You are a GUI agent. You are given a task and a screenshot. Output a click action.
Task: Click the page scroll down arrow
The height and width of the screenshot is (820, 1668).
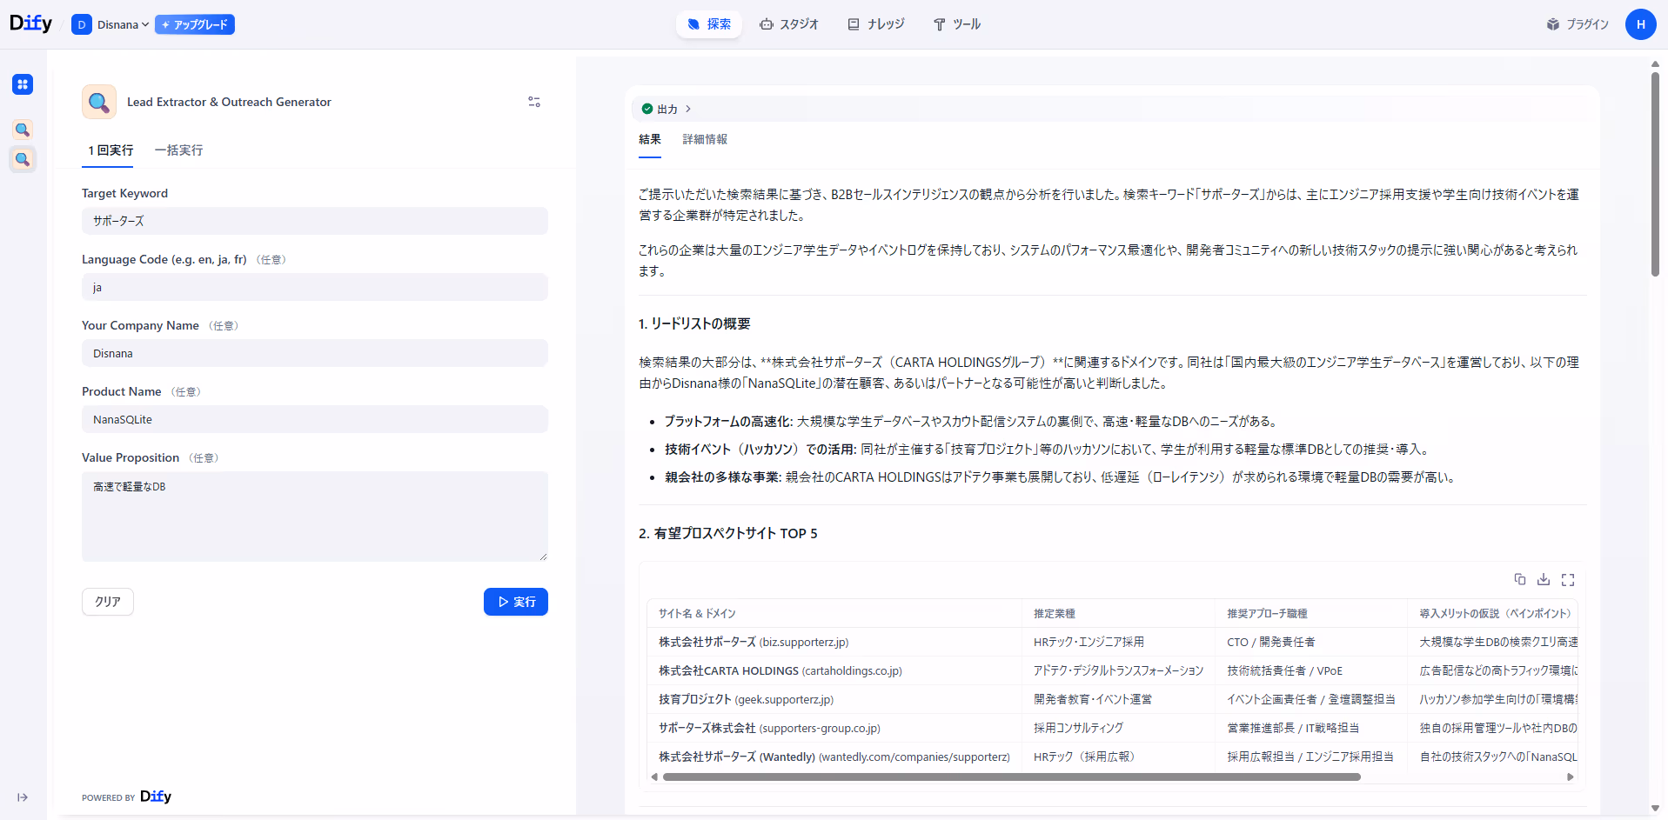click(x=1655, y=809)
